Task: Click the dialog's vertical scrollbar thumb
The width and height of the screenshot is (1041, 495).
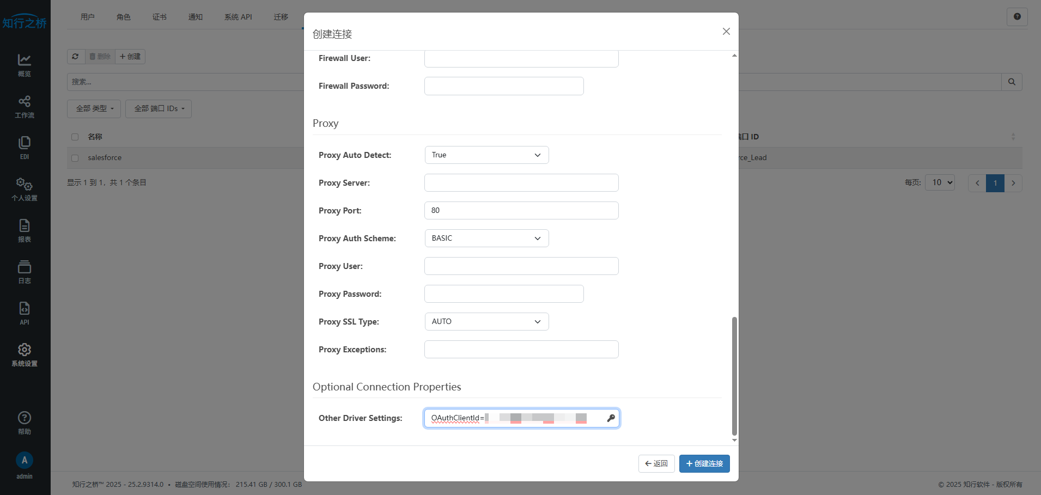Action: click(x=734, y=376)
